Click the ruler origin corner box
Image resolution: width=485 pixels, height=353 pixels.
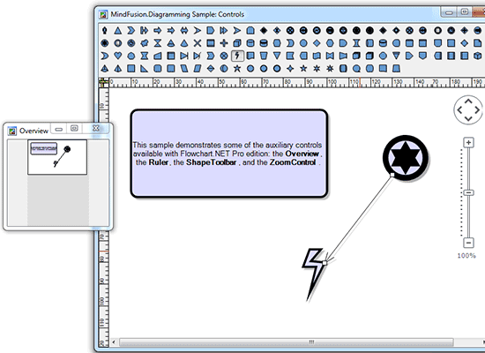click(104, 82)
